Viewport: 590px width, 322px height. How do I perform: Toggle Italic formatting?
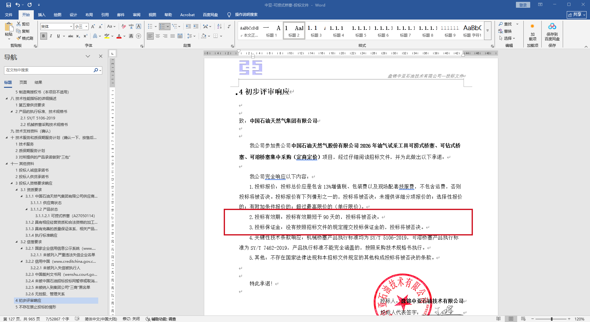click(x=51, y=36)
